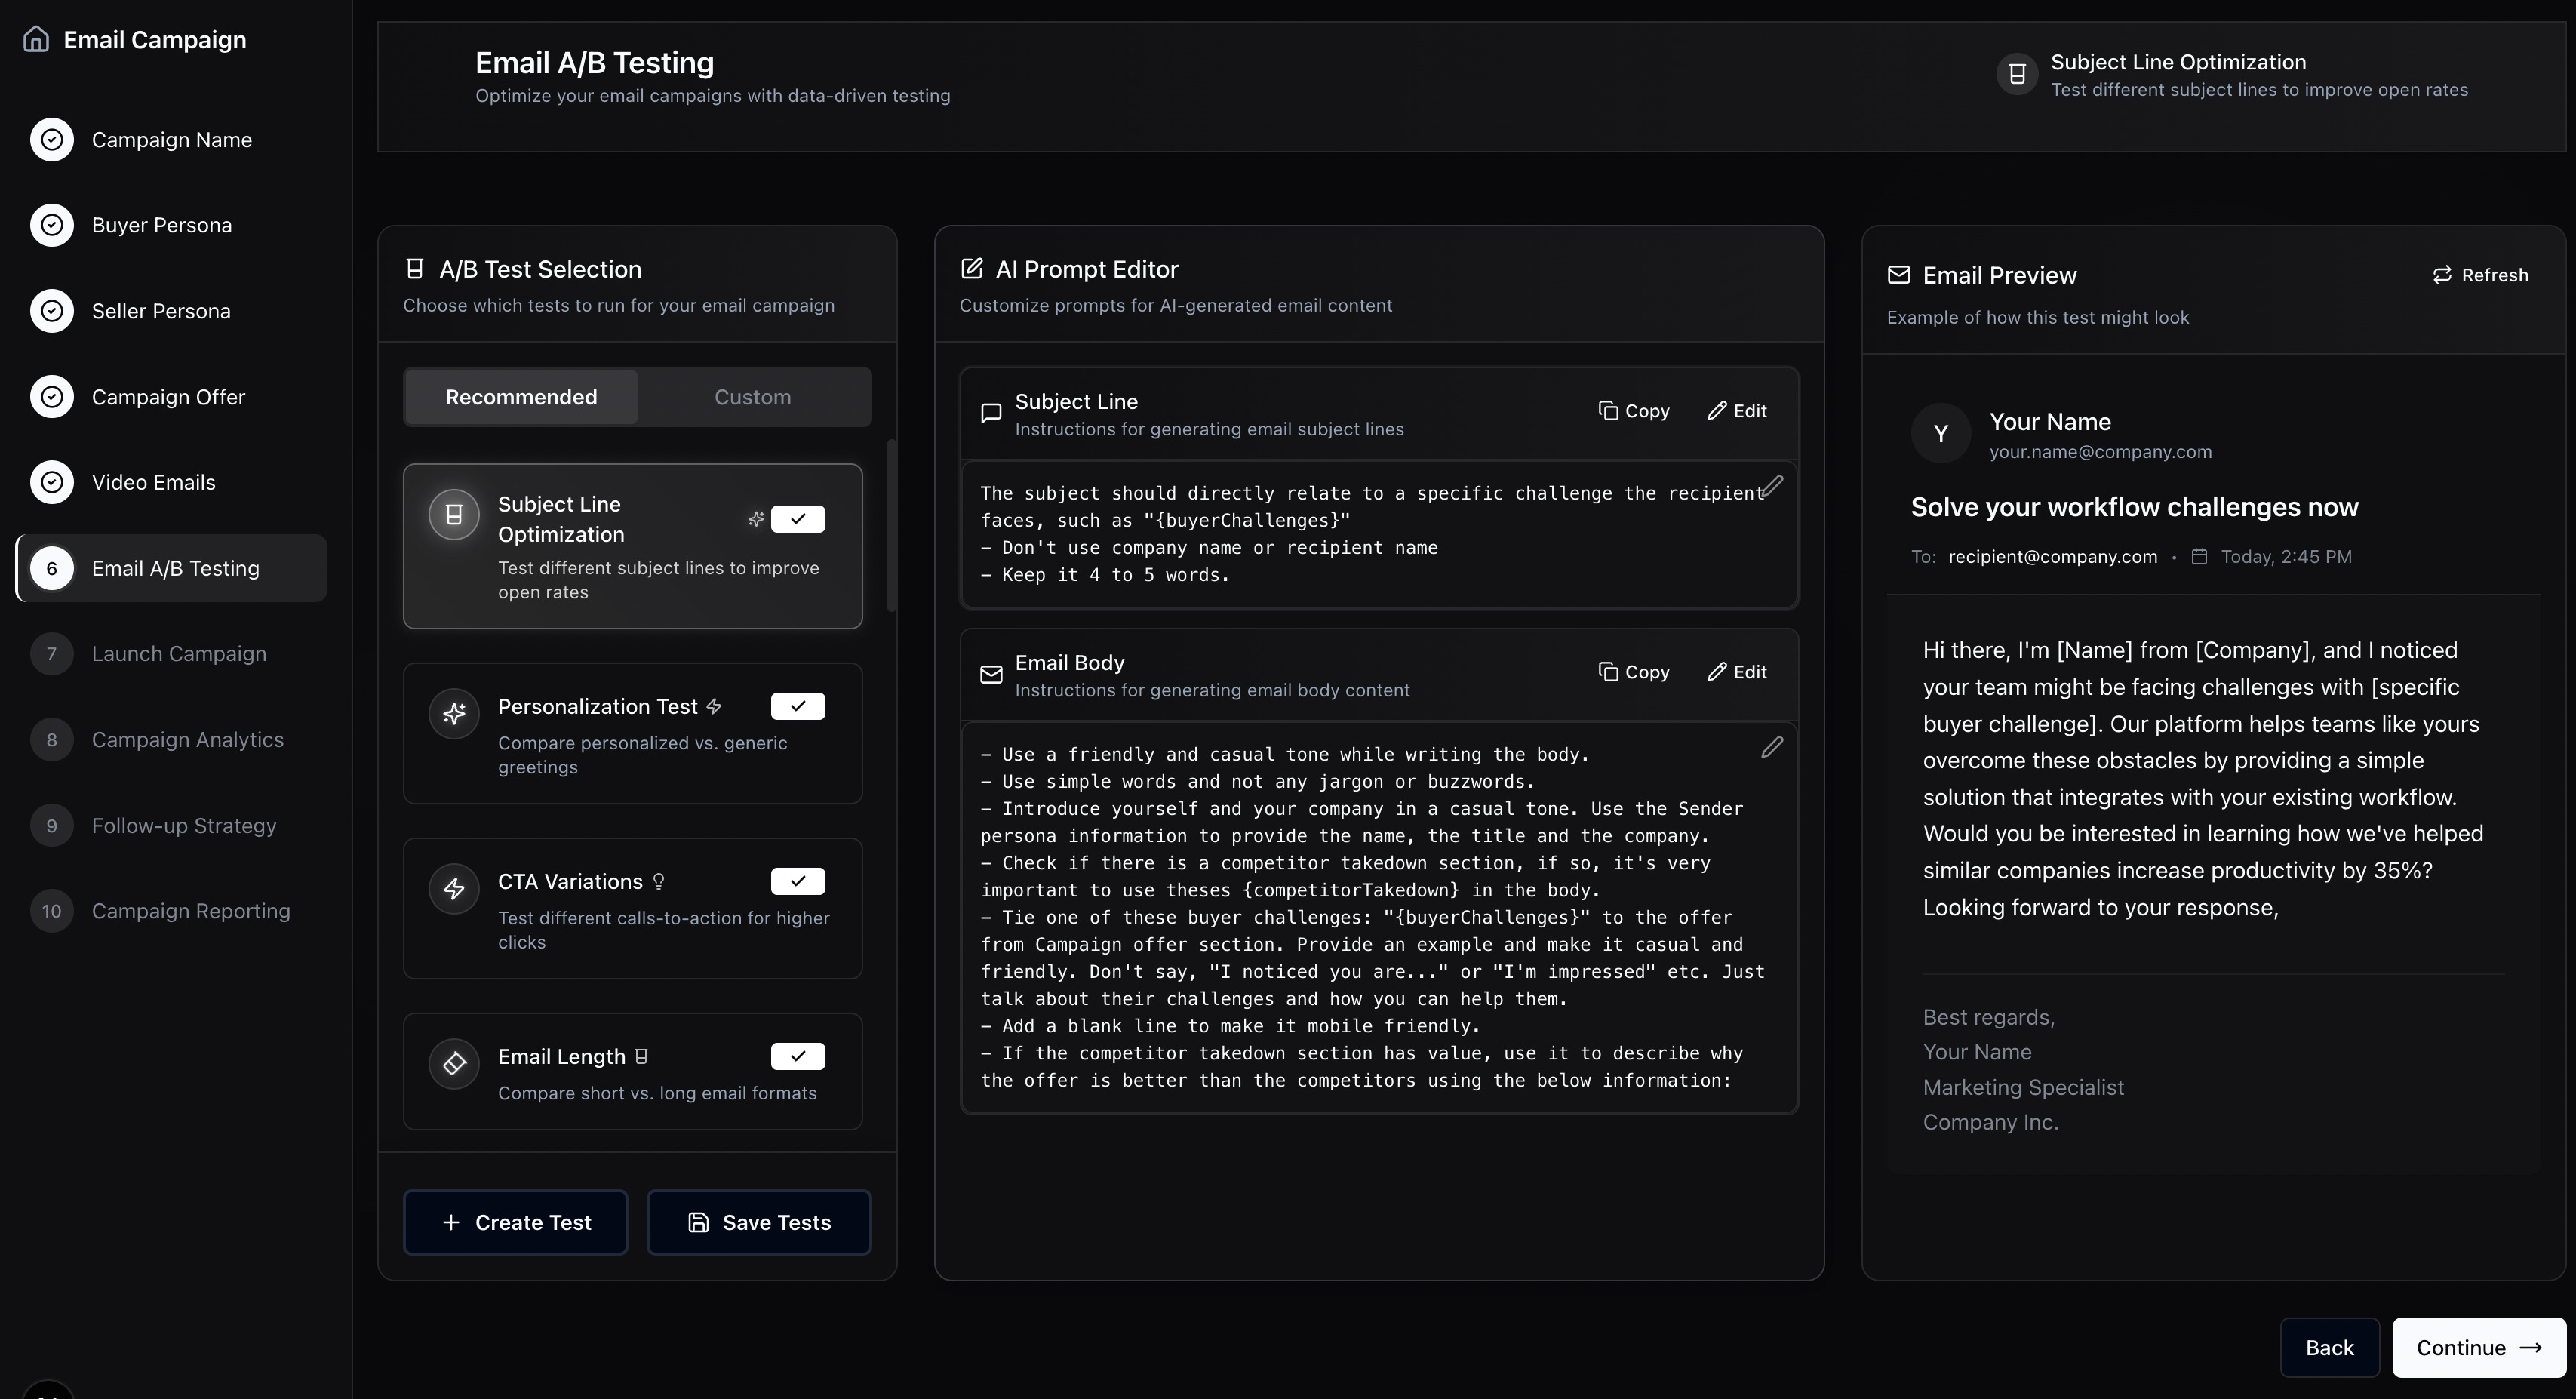Click the AI Prompt Editor pencil-square icon
Screen dimensions: 2576x1399
971,268
